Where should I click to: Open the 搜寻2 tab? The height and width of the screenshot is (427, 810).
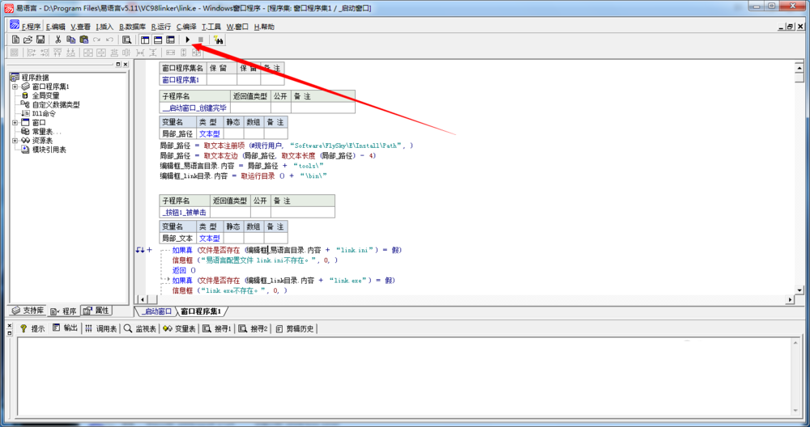click(x=253, y=328)
